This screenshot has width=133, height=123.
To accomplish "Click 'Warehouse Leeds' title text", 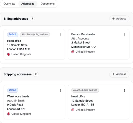I will point(18,97).
